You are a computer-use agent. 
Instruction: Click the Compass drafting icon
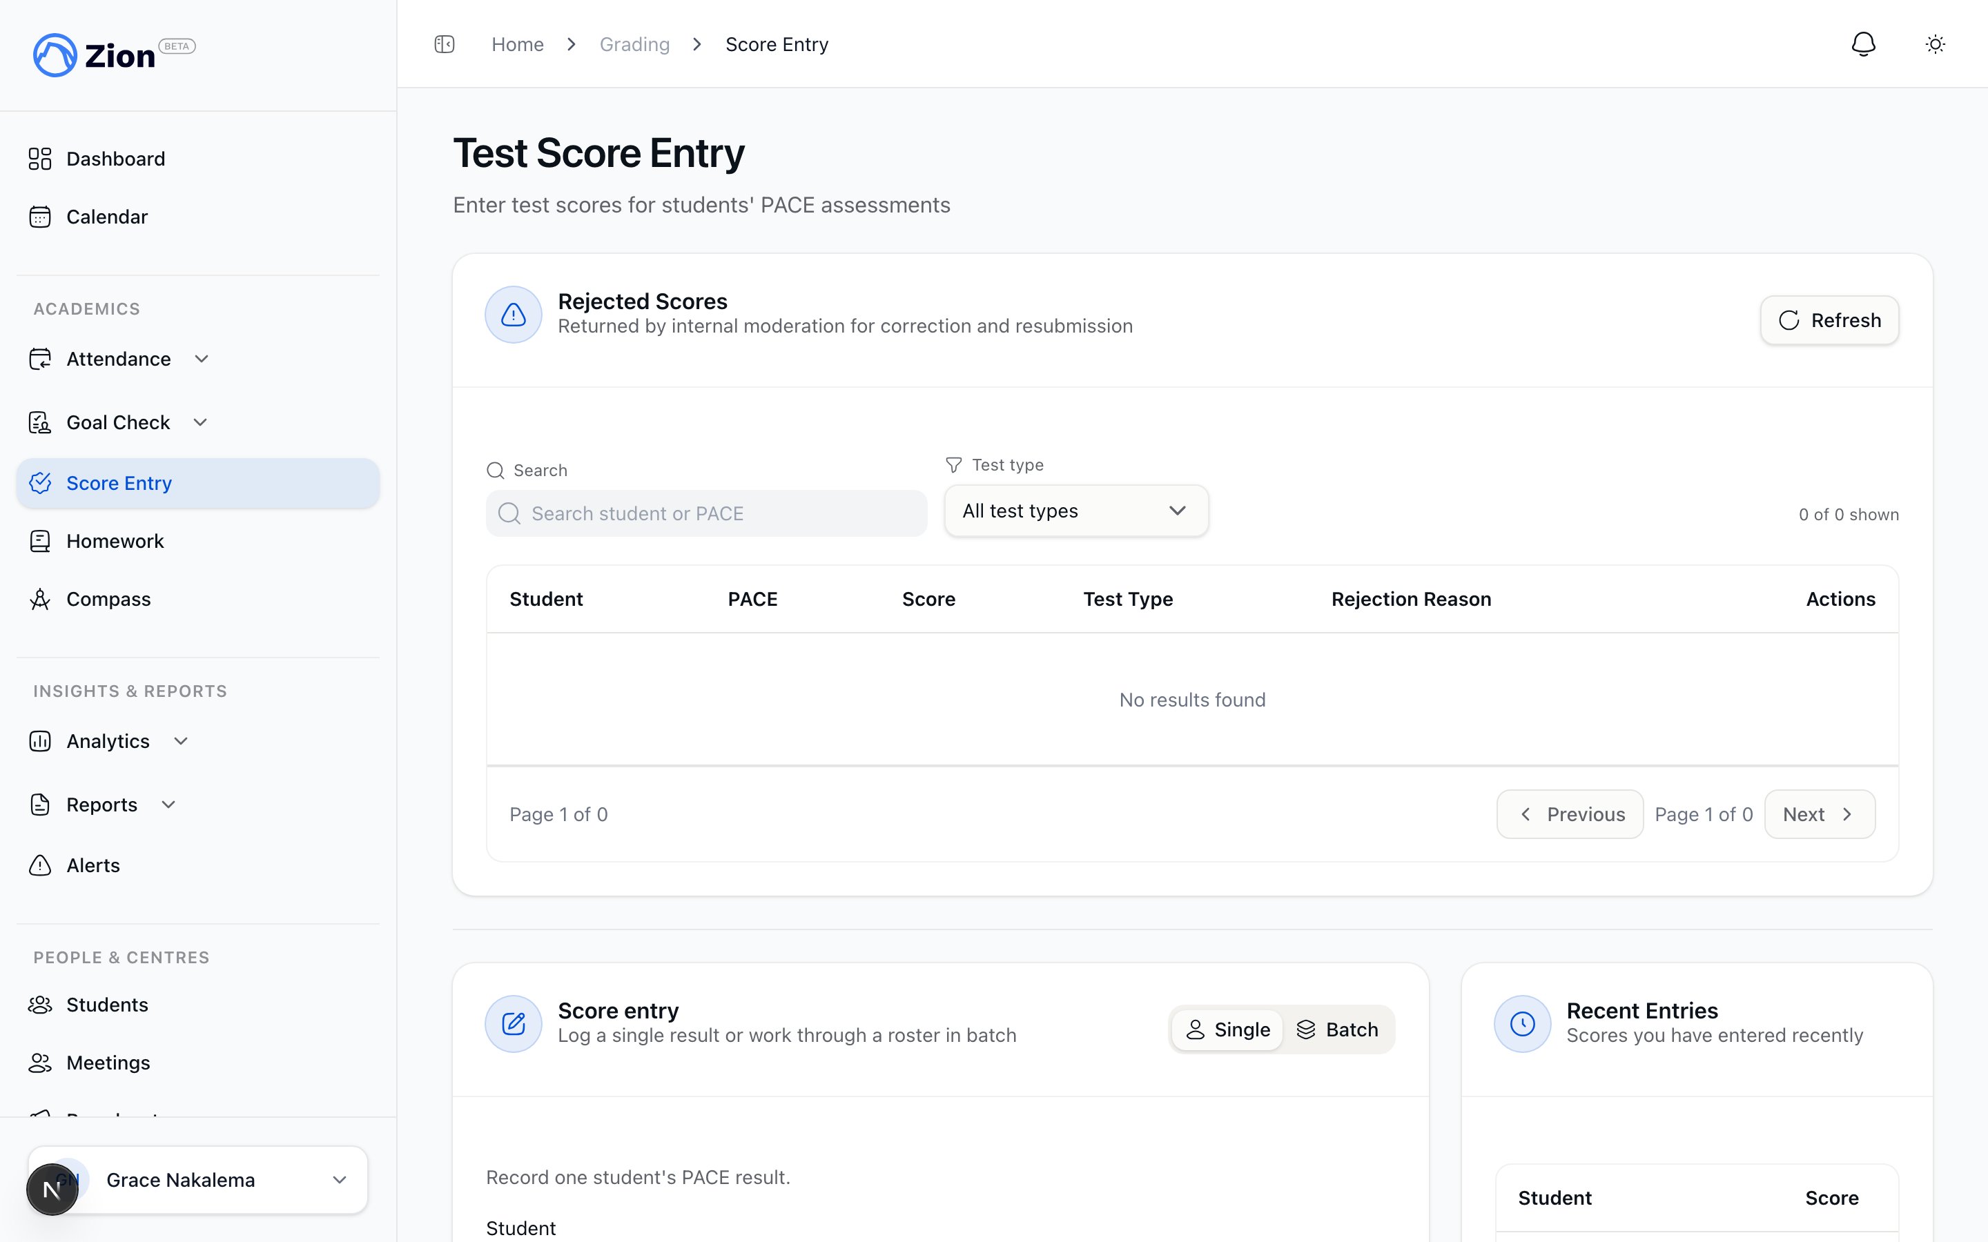click(x=40, y=600)
